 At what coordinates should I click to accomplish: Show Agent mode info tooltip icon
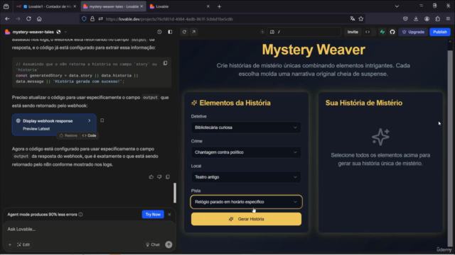(80, 215)
